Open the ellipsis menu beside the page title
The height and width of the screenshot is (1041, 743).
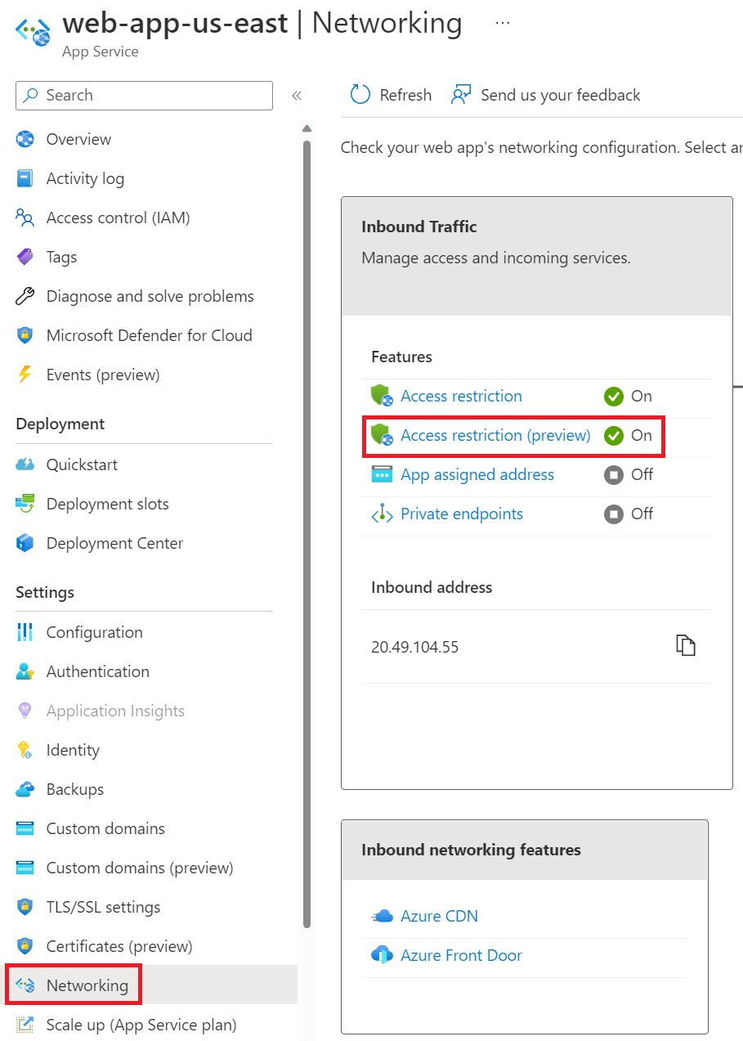pyautogui.click(x=502, y=22)
